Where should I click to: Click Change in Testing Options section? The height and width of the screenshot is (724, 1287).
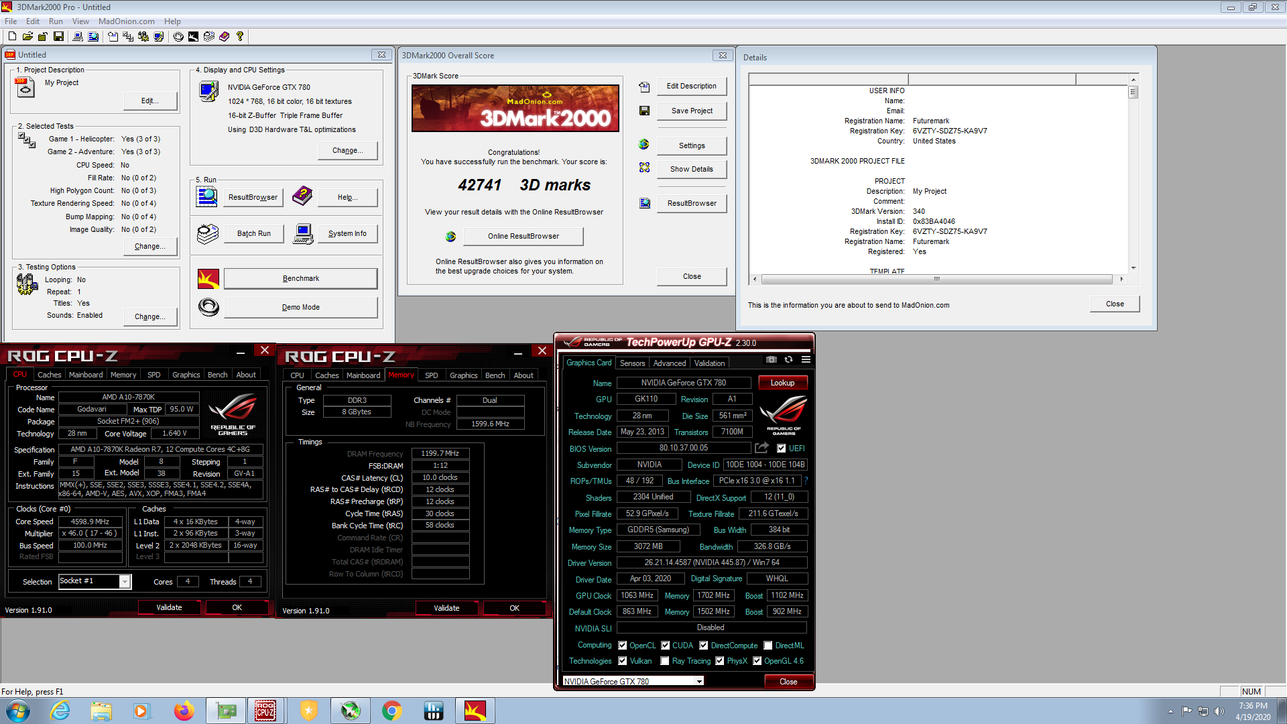[x=150, y=317]
